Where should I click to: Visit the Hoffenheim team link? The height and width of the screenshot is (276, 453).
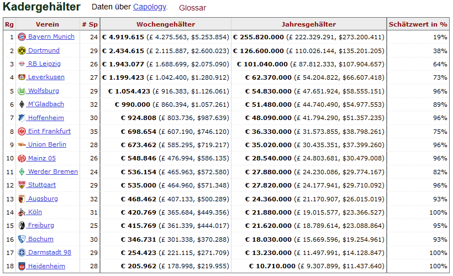point(46,118)
